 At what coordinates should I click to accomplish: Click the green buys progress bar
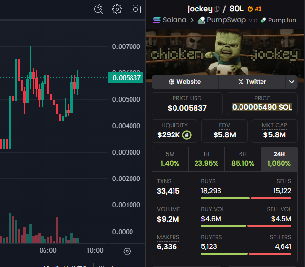(225, 198)
